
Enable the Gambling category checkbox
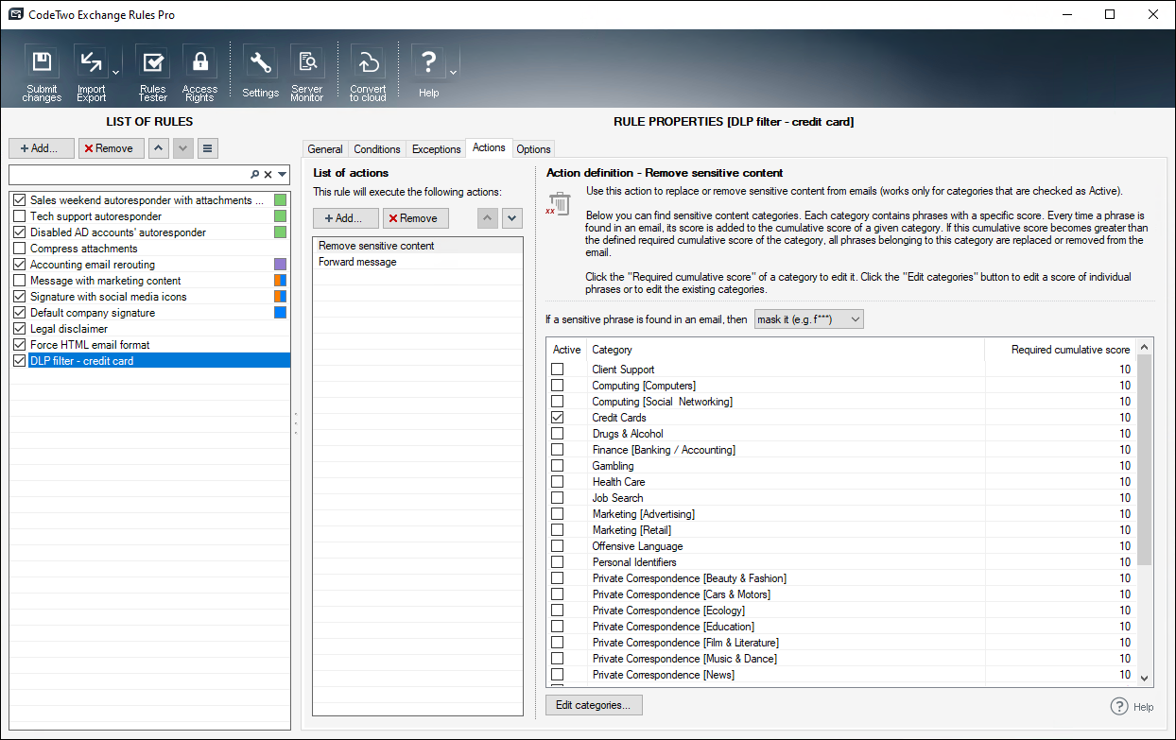point(558,466)
